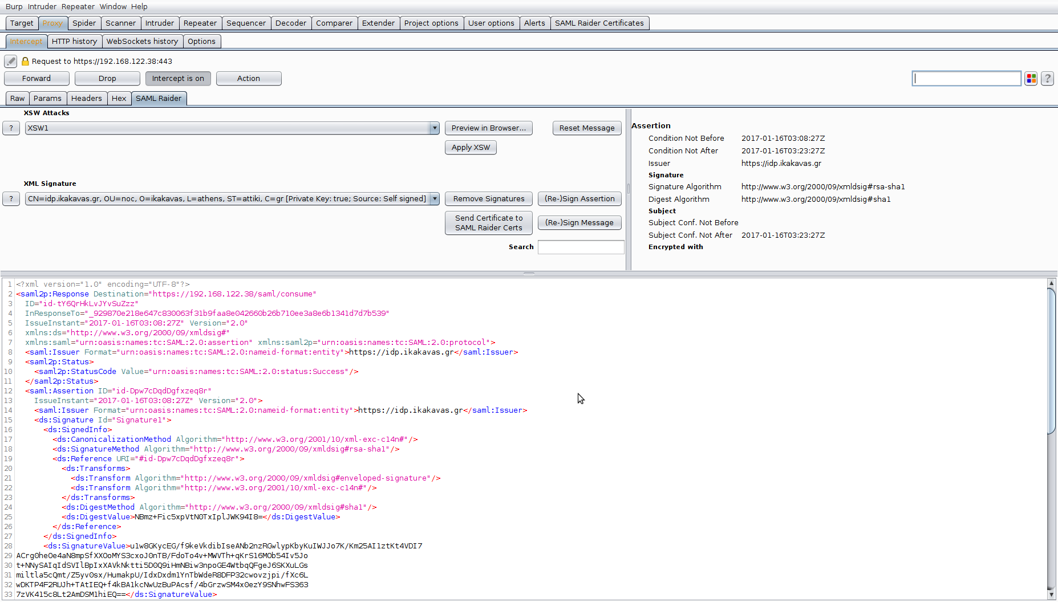Open the Proxy Options sub-tab
The width and height of the screenshot is (1058, 602).
(201, 42)
